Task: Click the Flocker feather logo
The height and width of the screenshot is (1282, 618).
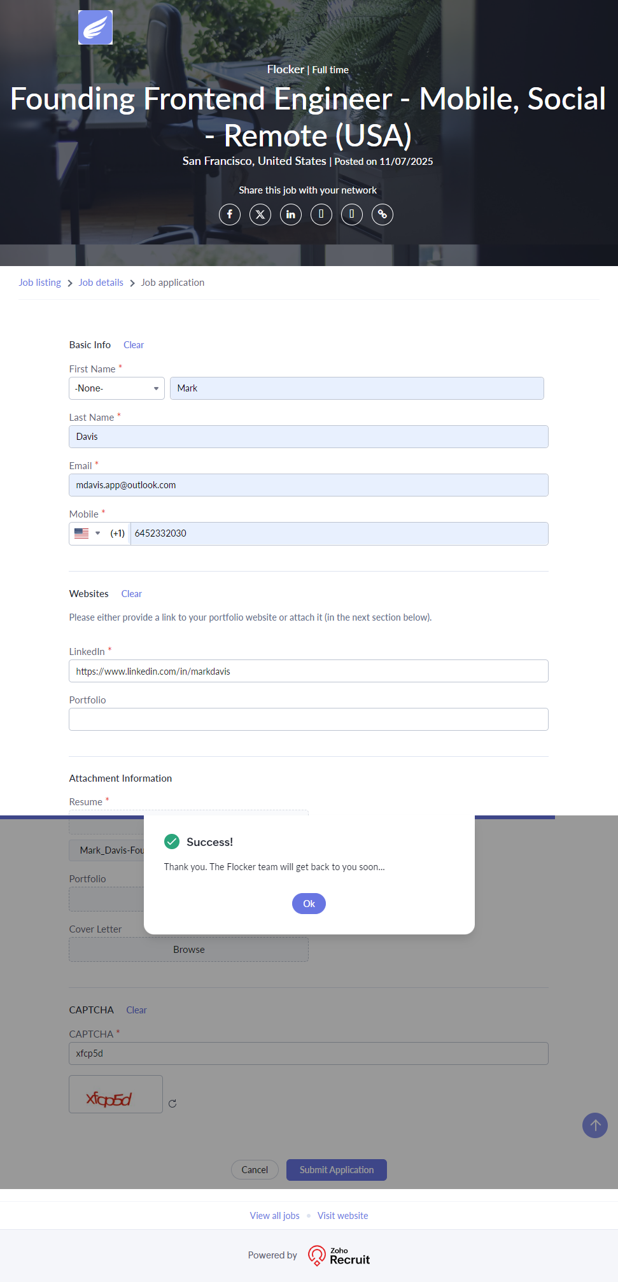Action: [95, 27]
